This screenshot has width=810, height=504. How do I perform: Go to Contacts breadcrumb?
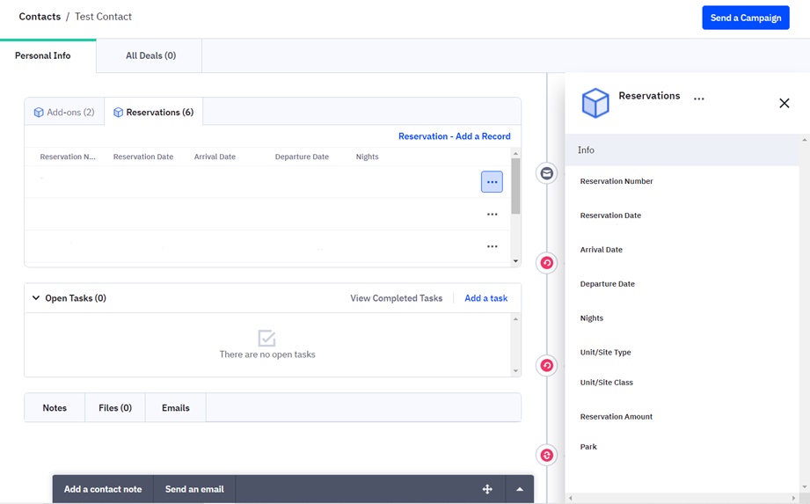pos(40,17)
